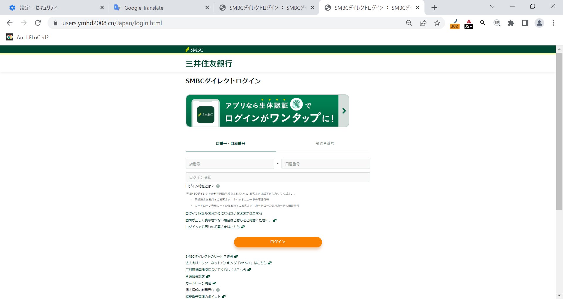This screenshot has width=563, height=299.
Task: Open the zoom magnifier in address bar
Action: click(x=409, y=23)
